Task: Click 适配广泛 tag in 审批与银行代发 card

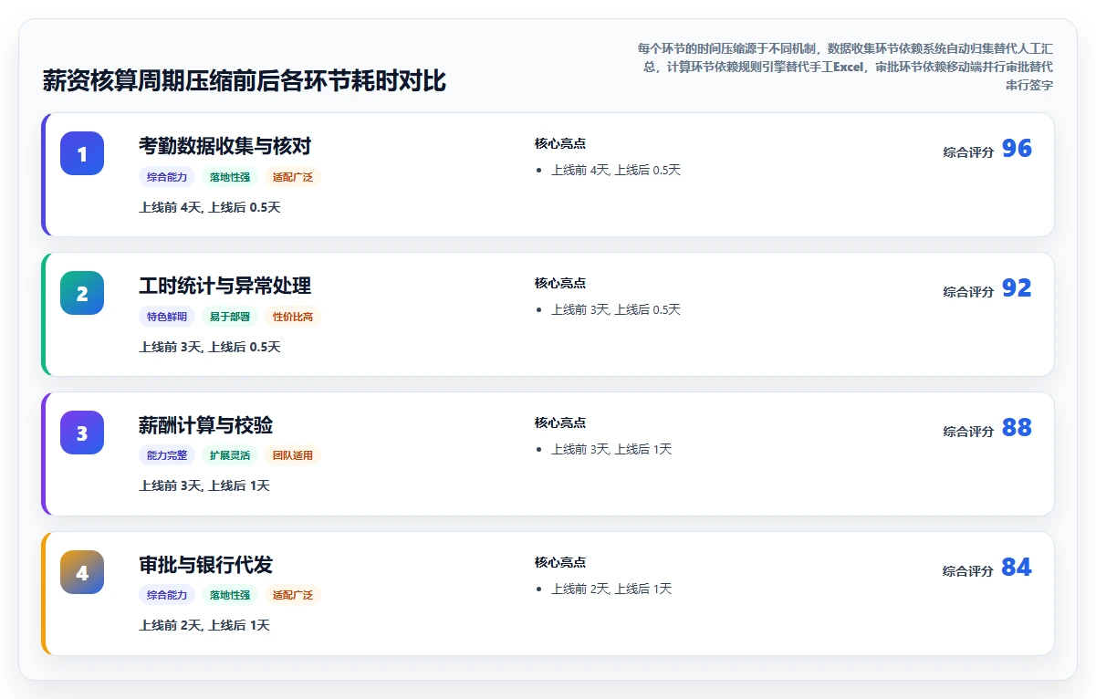Action: point(293,595)
